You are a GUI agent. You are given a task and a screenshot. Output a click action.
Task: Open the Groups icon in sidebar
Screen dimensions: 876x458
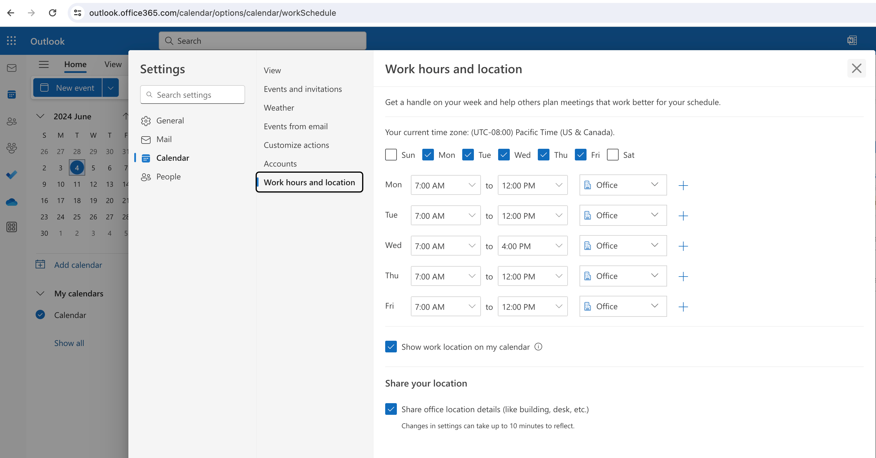click(x=12, y=148)
